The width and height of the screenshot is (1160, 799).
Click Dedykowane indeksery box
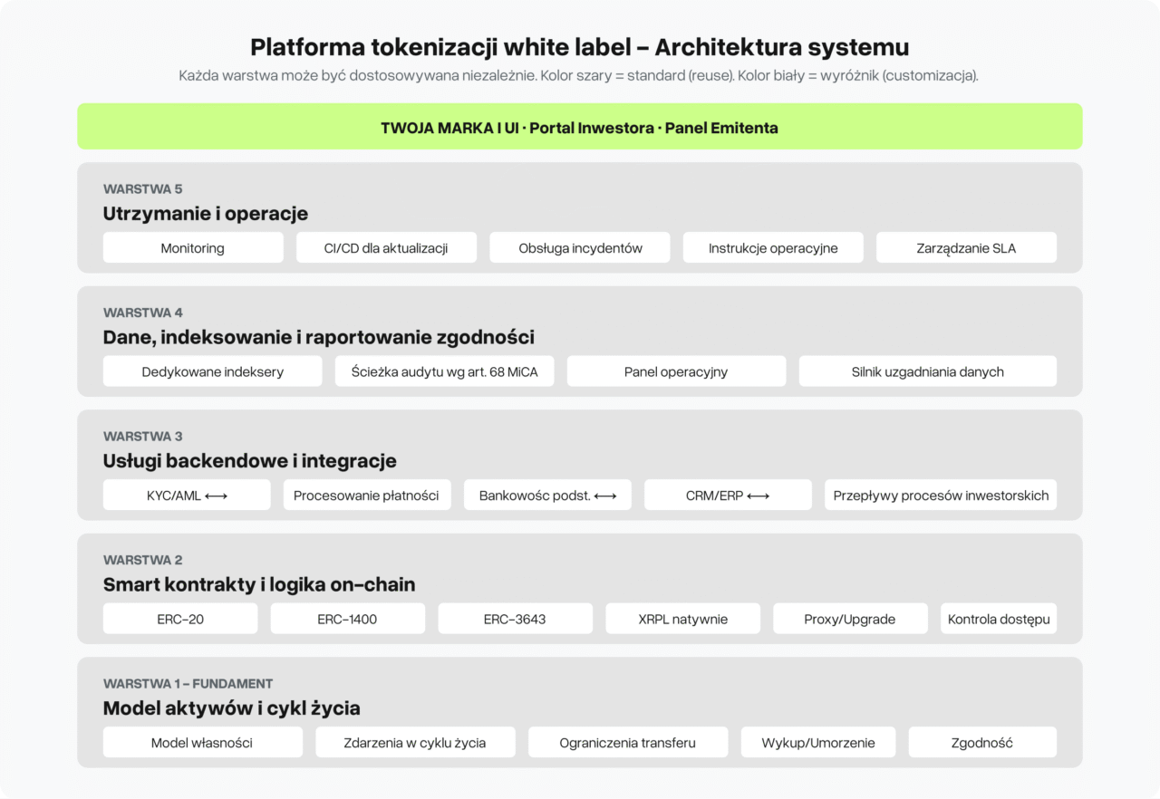tap(213, 371)
